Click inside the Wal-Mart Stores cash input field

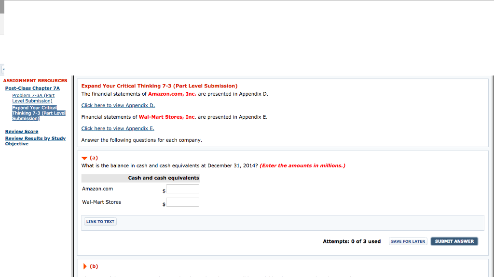coord(182,202)
